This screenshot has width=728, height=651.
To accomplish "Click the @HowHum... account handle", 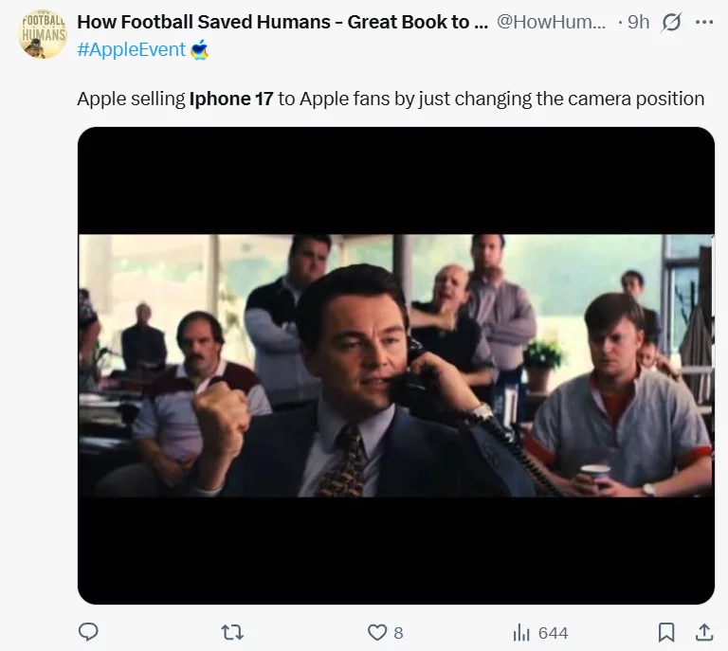I will 551,22.
